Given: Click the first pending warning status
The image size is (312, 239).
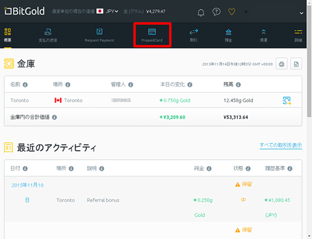Looking at the screenshot, I should pyautogui.click(x=244, y=184).
